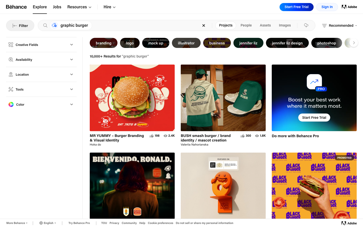Click the Adobe logo in the footer
The width and height of the screenshot is (363, 227).
pyautogui.click(x=349, y=223)
